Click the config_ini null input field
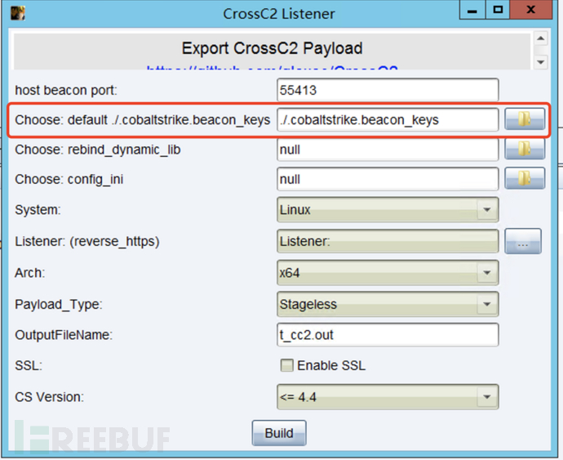563x460 pixels. click(x=388, y=179)
